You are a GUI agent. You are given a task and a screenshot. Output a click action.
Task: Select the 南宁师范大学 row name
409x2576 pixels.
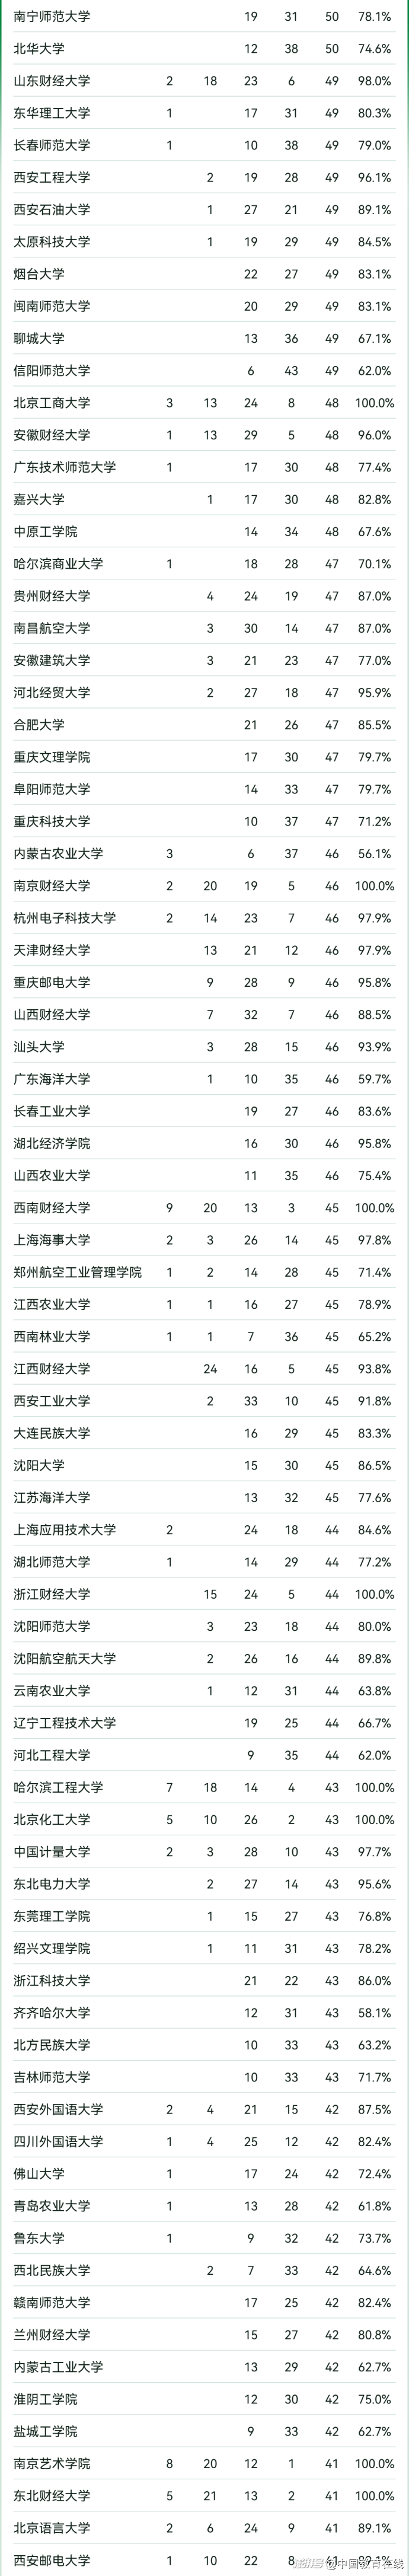[x=51, y=17]
